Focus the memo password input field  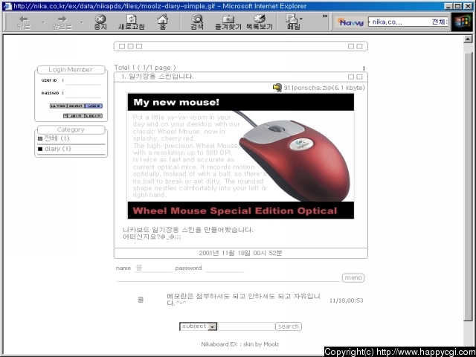tap(225, 268)
